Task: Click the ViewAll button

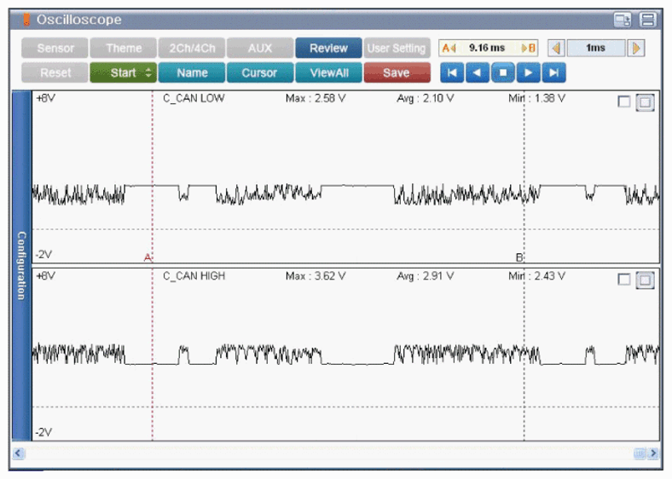Action: click(328, 72)
